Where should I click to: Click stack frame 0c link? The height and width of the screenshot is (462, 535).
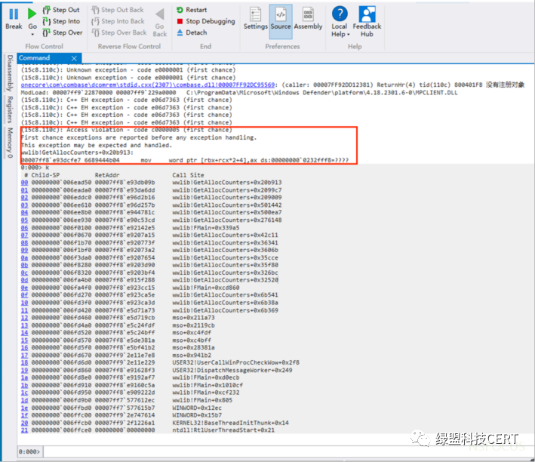(24, 273)
